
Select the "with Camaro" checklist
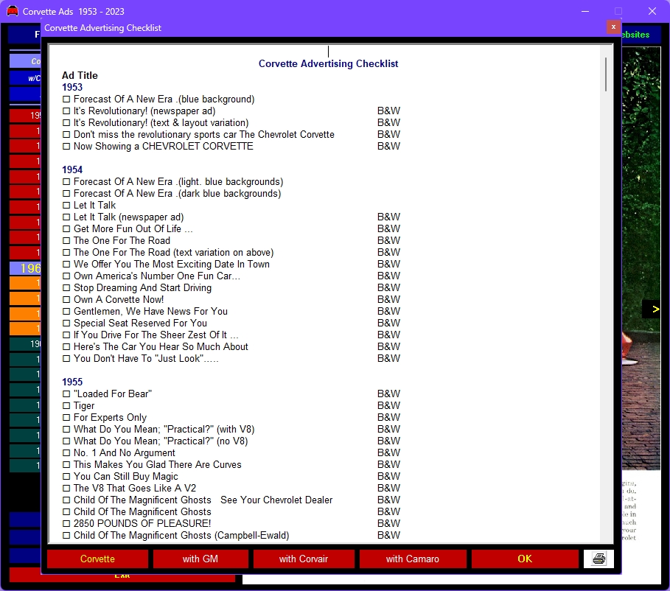coord(413,559)
